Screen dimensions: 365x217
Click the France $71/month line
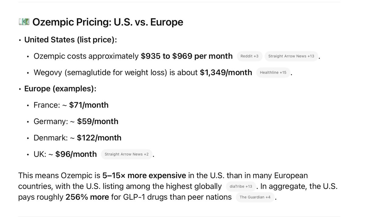[x=71, y=105]
